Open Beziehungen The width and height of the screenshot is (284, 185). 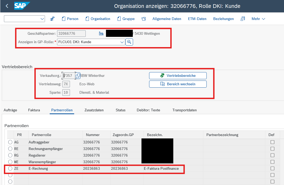223,19
